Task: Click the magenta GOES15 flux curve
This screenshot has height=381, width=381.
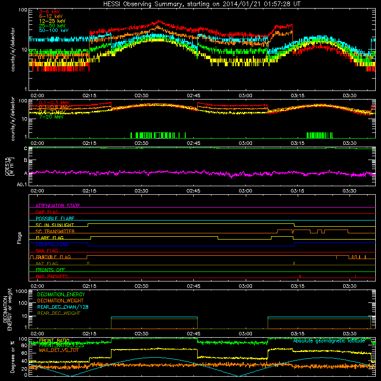Action: tap(202, 173)
